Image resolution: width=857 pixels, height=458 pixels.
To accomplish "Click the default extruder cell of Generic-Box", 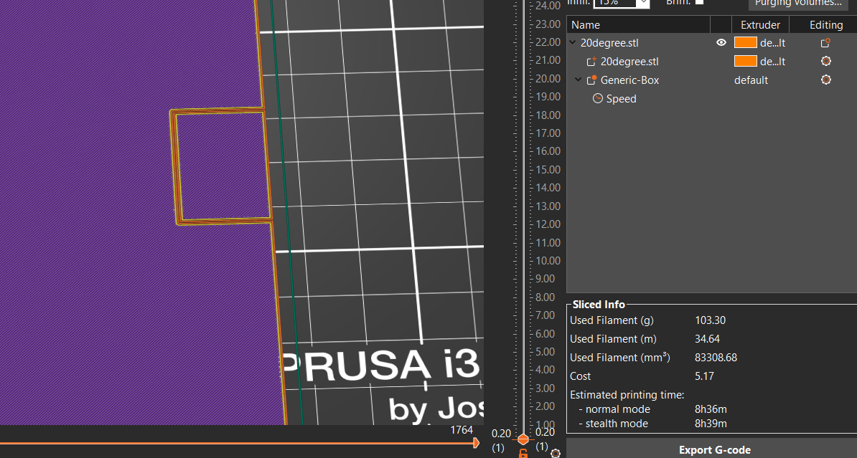I will click(x=751, y=80).
